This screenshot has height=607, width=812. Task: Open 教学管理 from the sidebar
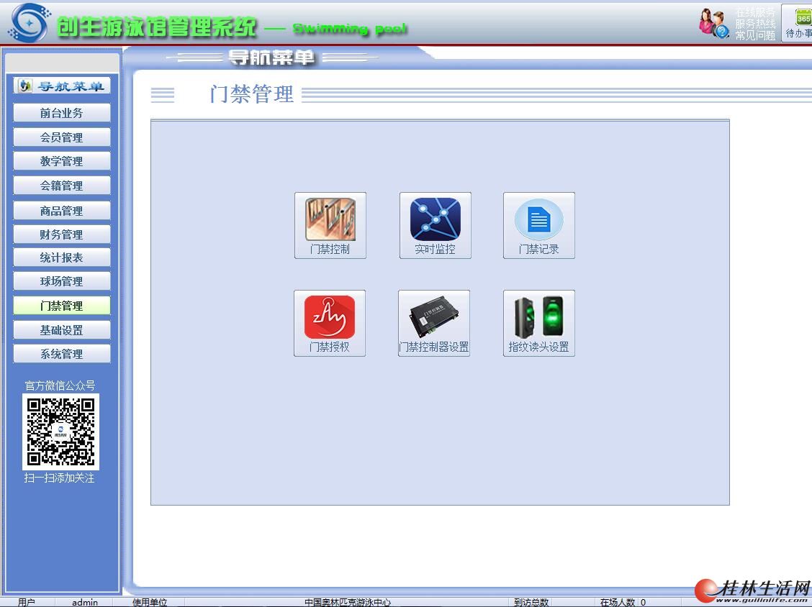(x=62, y=161)
